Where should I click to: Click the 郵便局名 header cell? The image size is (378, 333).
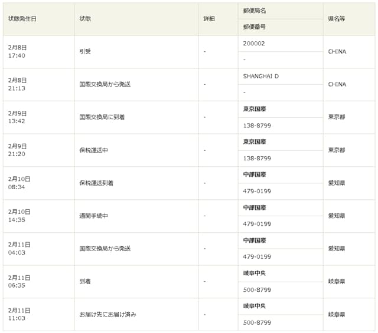(x=281, y=11)
